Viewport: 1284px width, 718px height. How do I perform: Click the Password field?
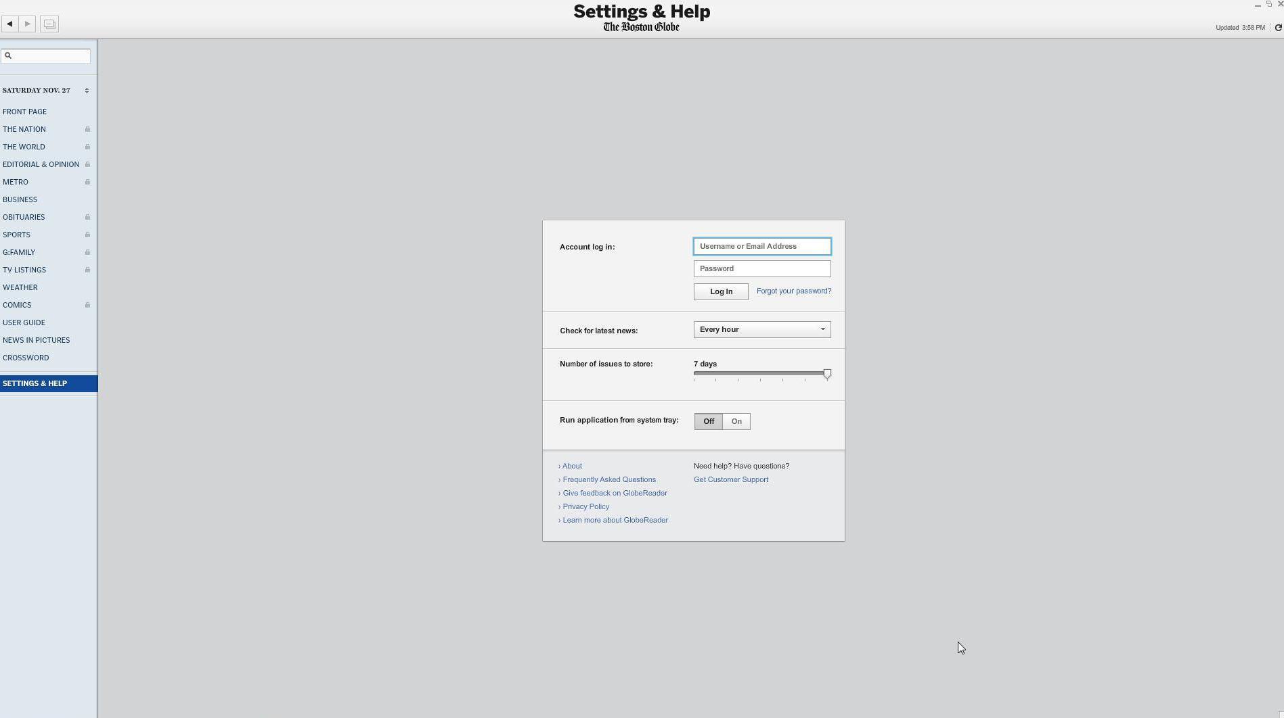[x=762, y=268]
